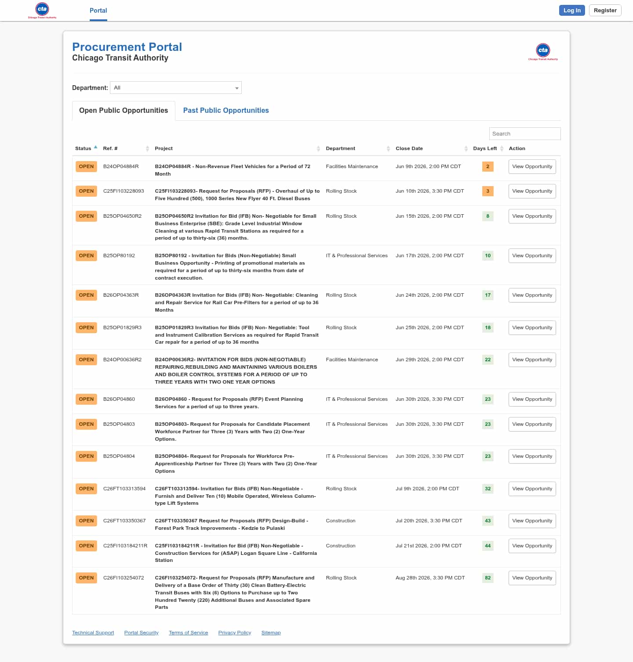633x662 pixels.
Task: Sort by Ref. # column sort icon
Action: (147, 149)
